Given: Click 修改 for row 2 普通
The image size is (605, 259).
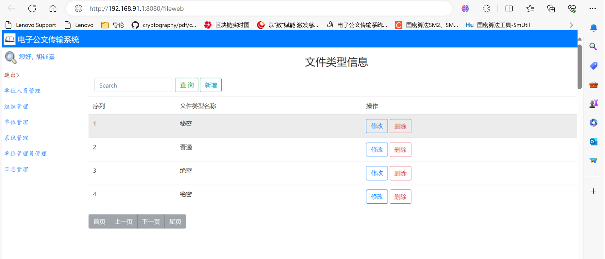Looking at the screenshot, I should (377, 149).
